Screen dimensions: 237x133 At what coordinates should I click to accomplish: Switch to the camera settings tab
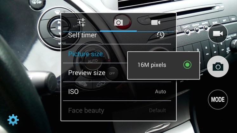[118, 22]
